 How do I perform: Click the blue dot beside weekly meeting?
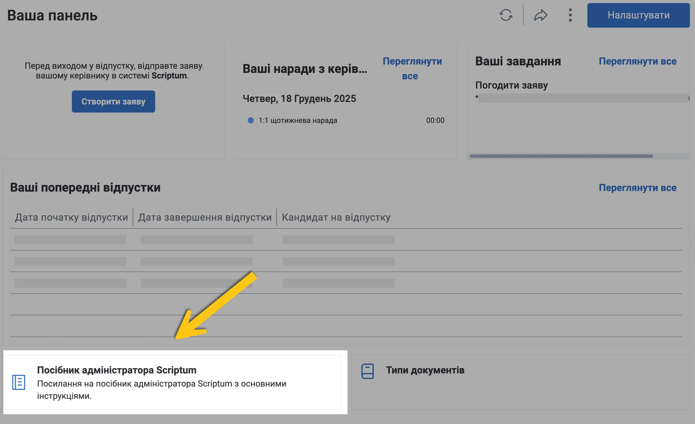click(250, 121)
